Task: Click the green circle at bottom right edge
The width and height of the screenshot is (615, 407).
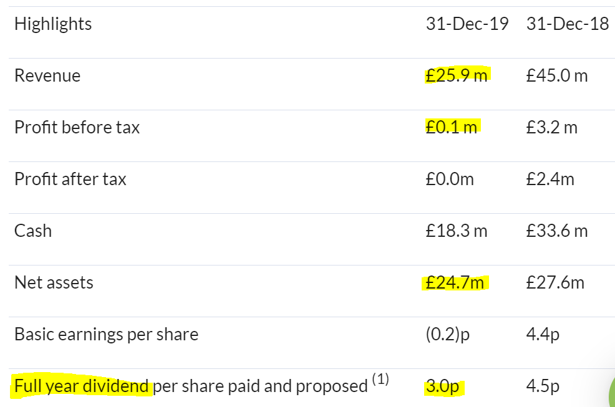Action: (612, 394)
